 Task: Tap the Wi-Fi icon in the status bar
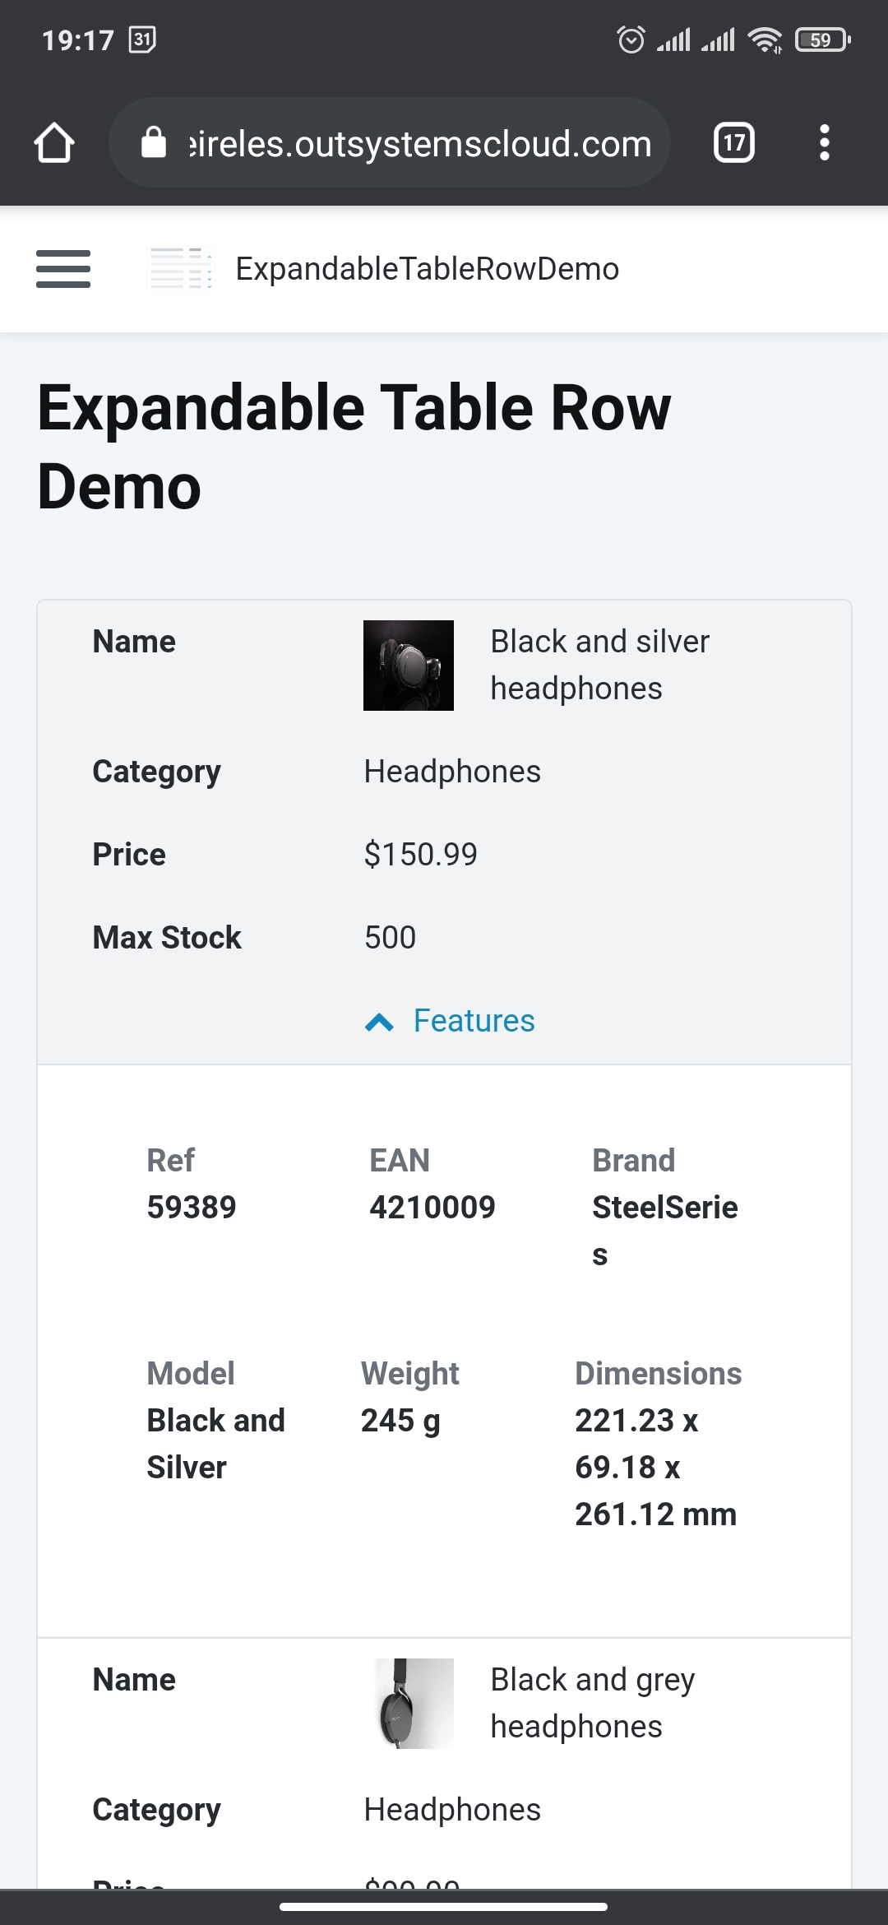pyautogui.click(x=764, y=39)
